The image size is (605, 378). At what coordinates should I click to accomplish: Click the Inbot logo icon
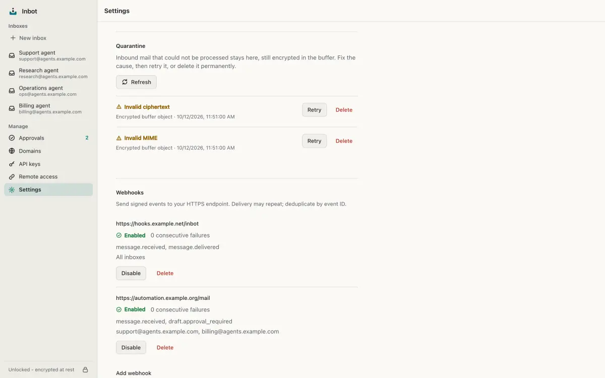(13, 11)
